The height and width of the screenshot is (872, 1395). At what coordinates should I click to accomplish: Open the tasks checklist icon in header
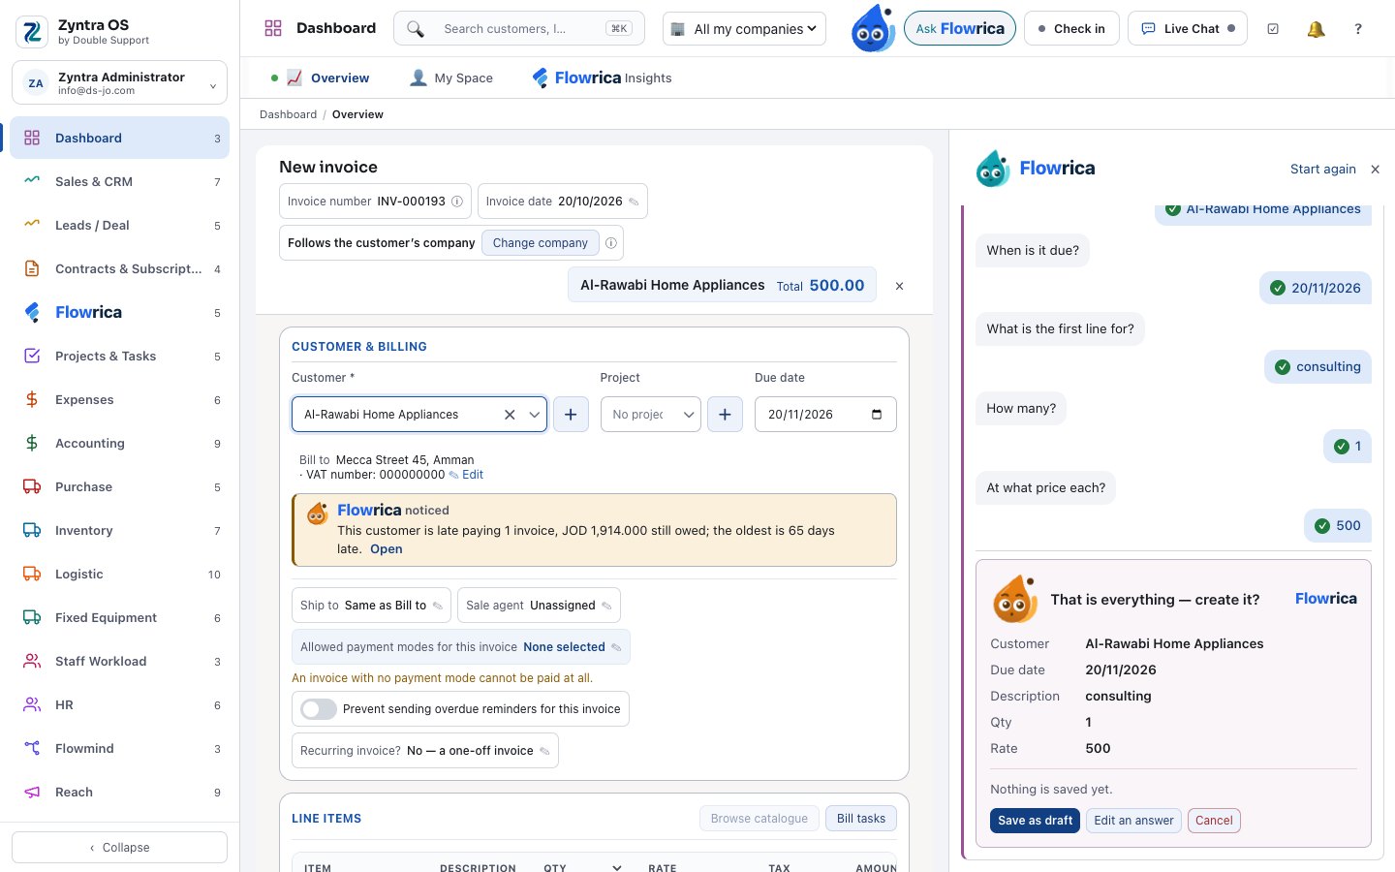coord(1273,29)
